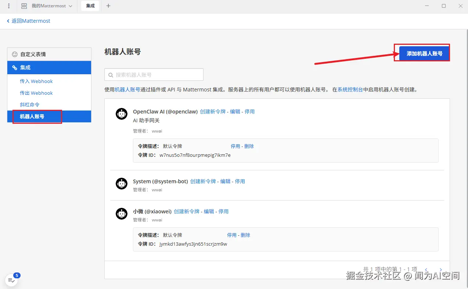Minimize the Mattermost window
The height and width of the screenshot is (289, 468).
click(x=427, y=6)
